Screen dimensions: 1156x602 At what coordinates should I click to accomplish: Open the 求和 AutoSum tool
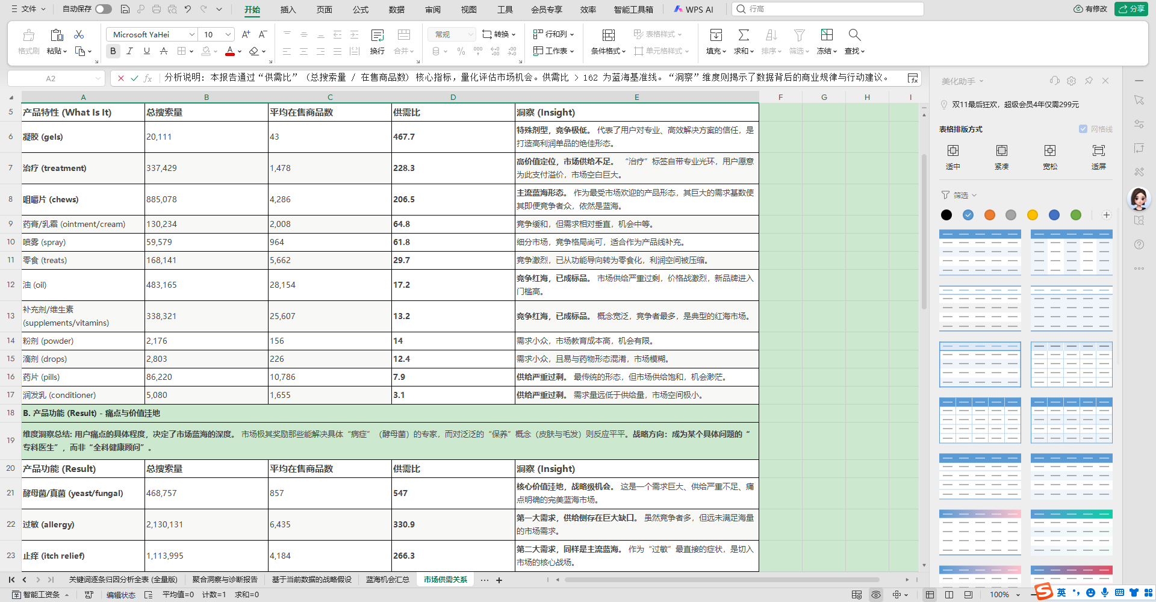tap(744, 36)
